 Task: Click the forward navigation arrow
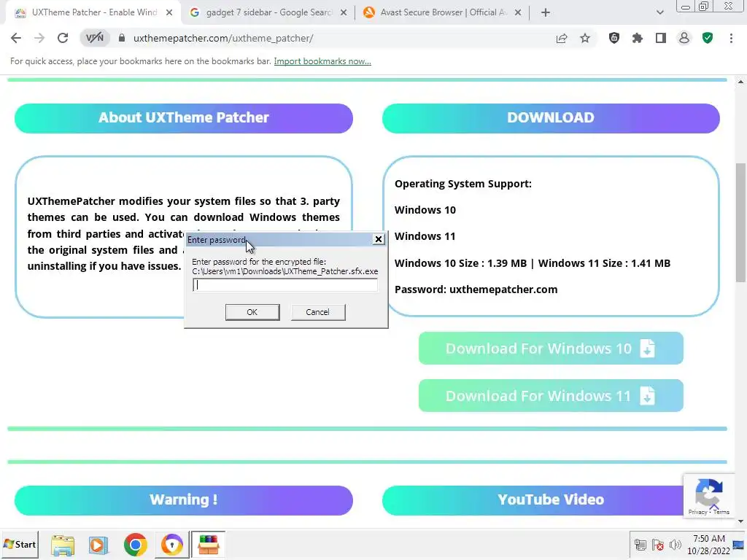click(39, 38)
